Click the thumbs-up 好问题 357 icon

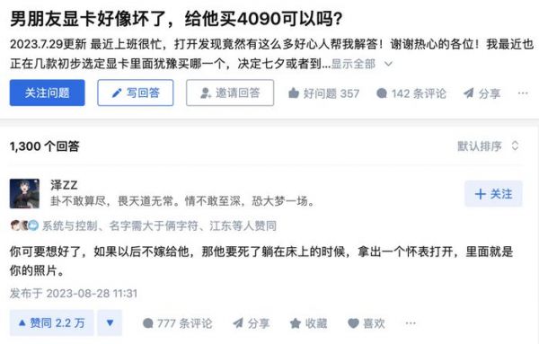click(x=293, y=93)
